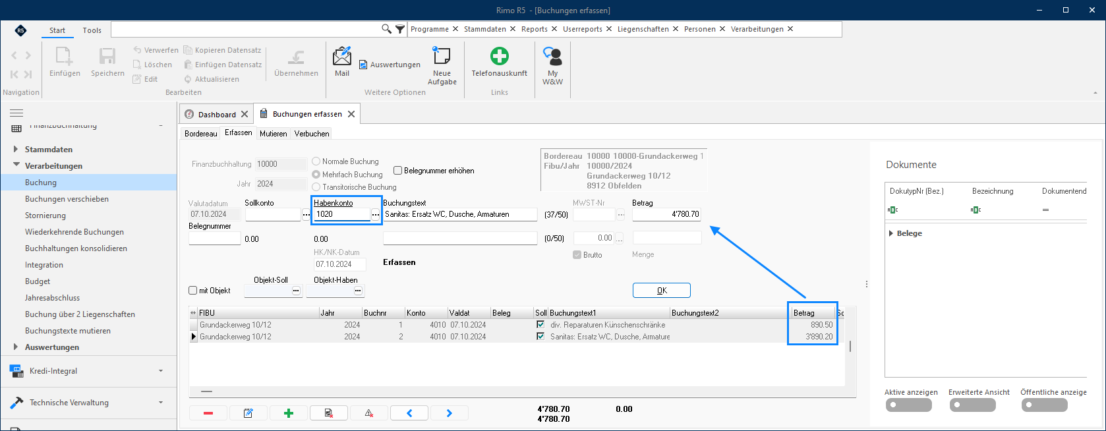The image size is (1106, 431).
Task: Click the warning triangle delete button
Action: click(369, 413)
